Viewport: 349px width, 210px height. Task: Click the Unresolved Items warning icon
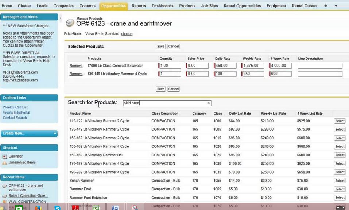point(4,163)
